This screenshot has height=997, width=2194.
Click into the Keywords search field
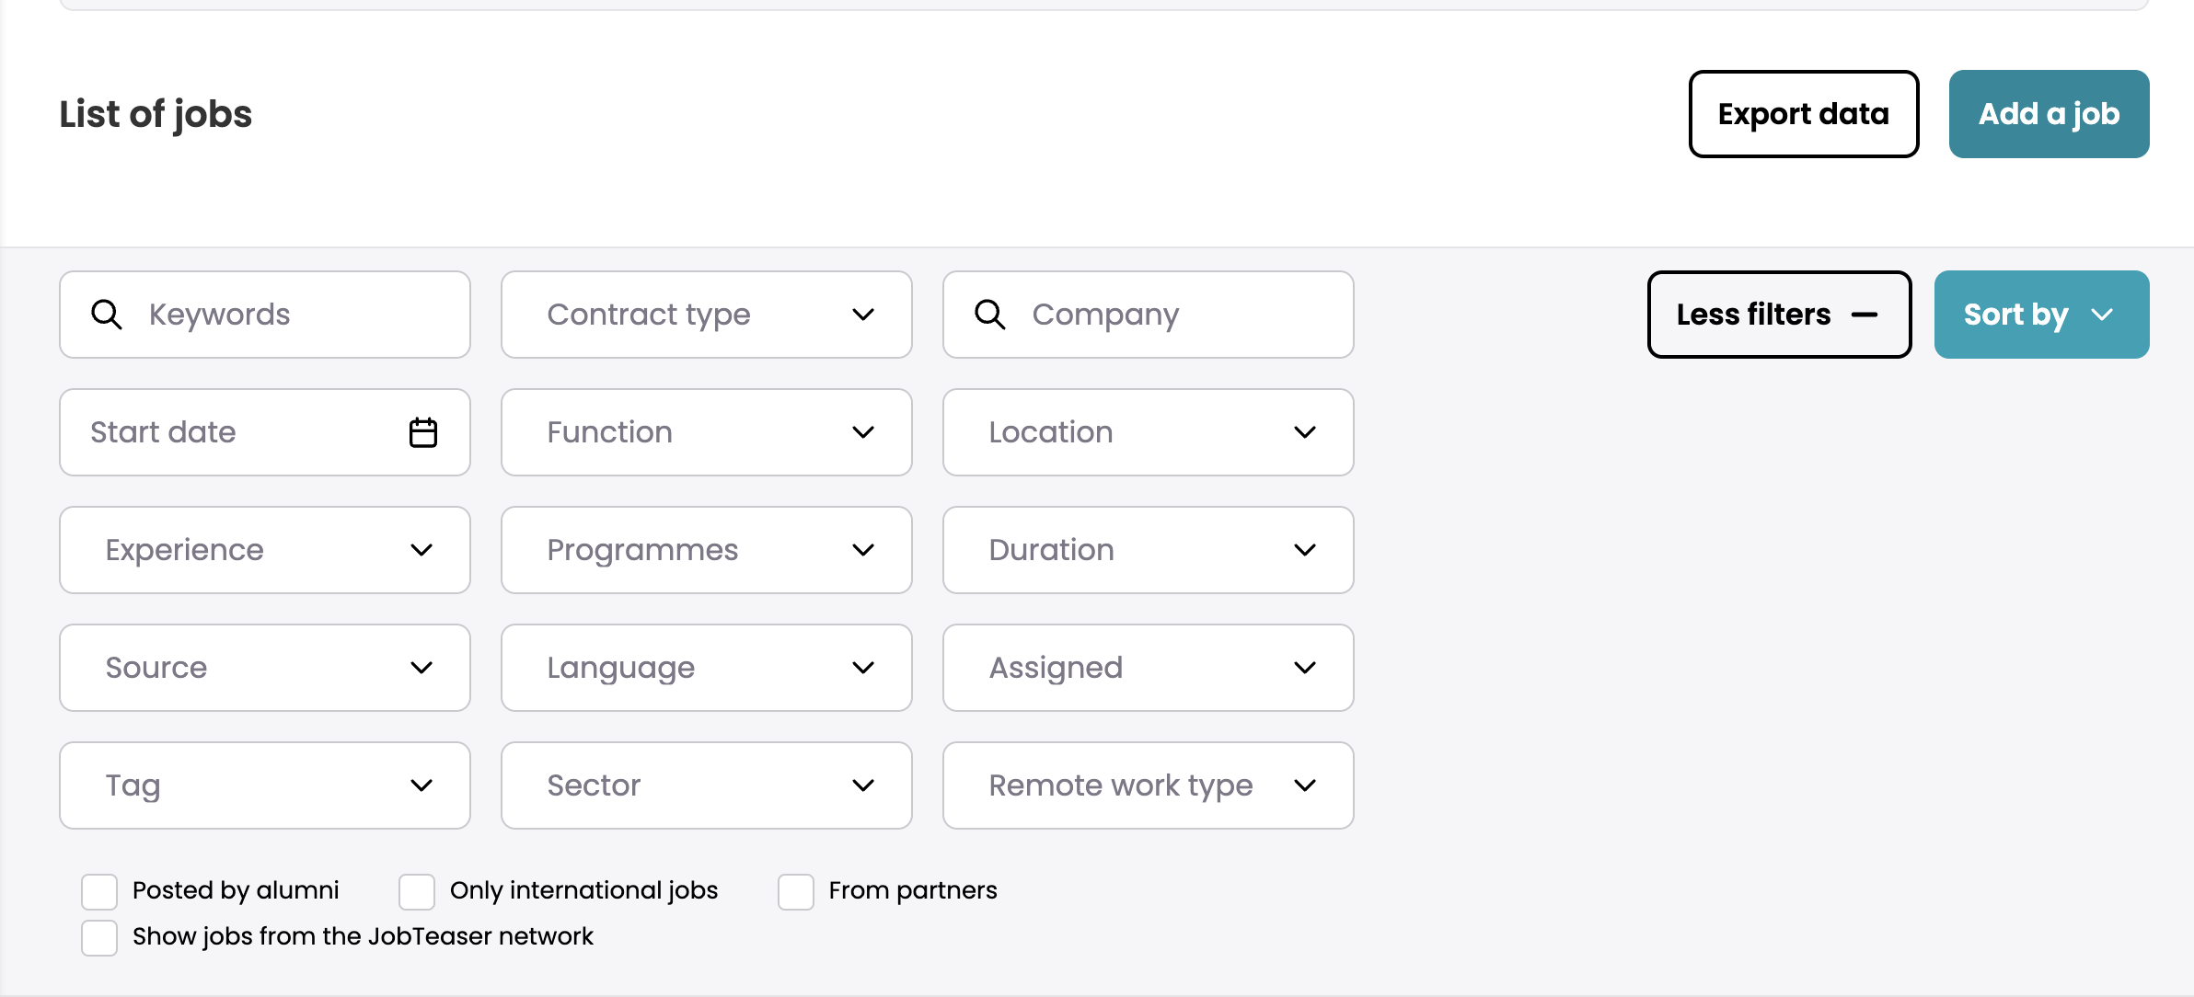point(294,315)
